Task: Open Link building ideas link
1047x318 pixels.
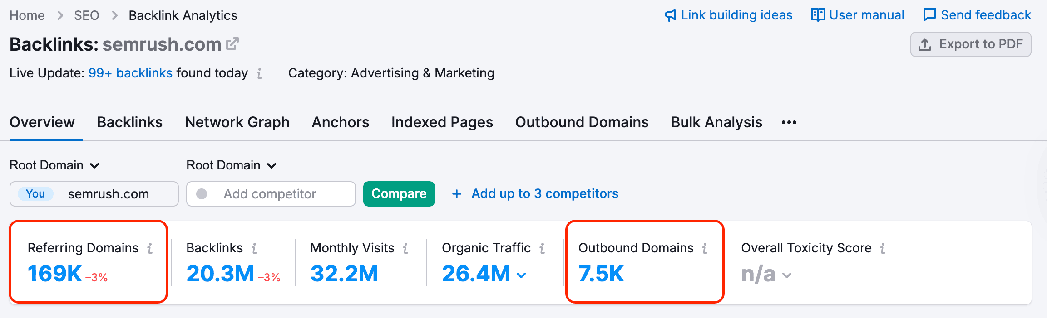Action: (x=728, y=15)
